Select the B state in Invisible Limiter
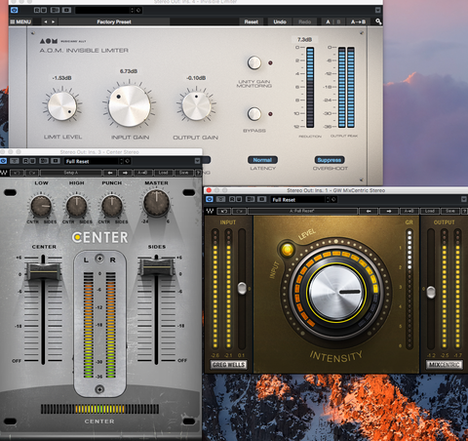468x441 pixels. point(338,21)
